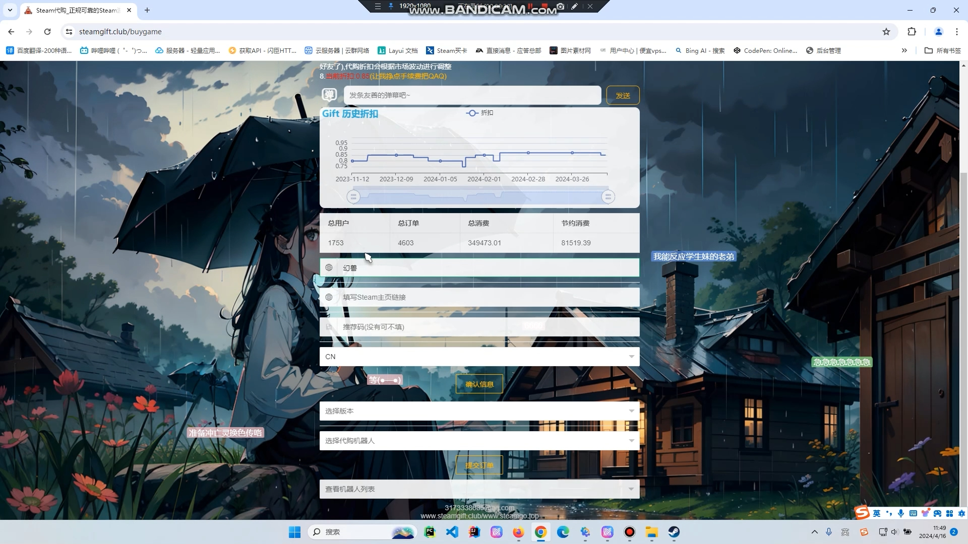
Task: Grab the right handle of chart zoom slider
Action: [x=608, y=196]
